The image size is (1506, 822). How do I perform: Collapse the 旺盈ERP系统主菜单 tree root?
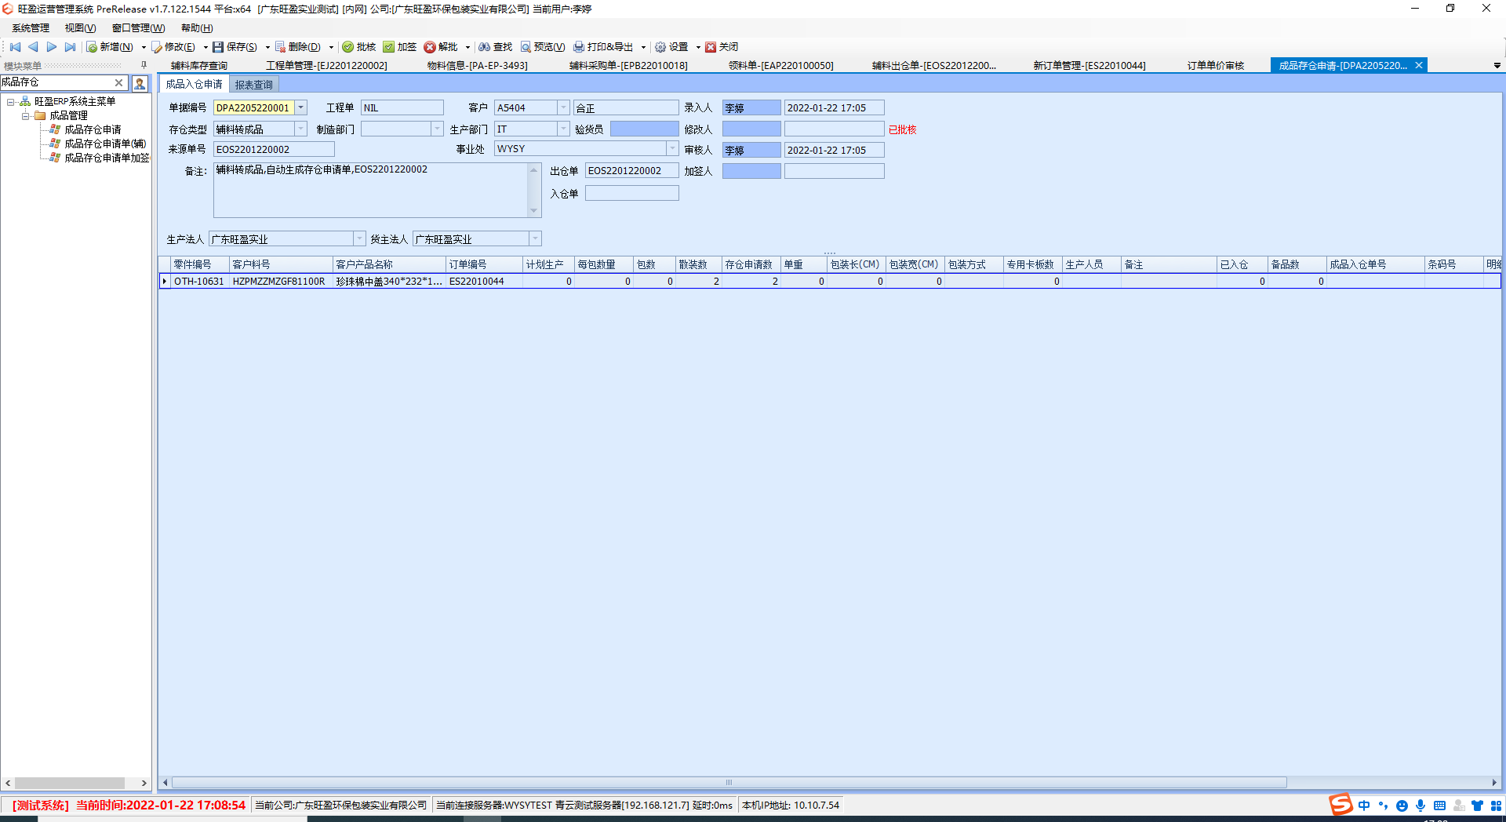11,102
